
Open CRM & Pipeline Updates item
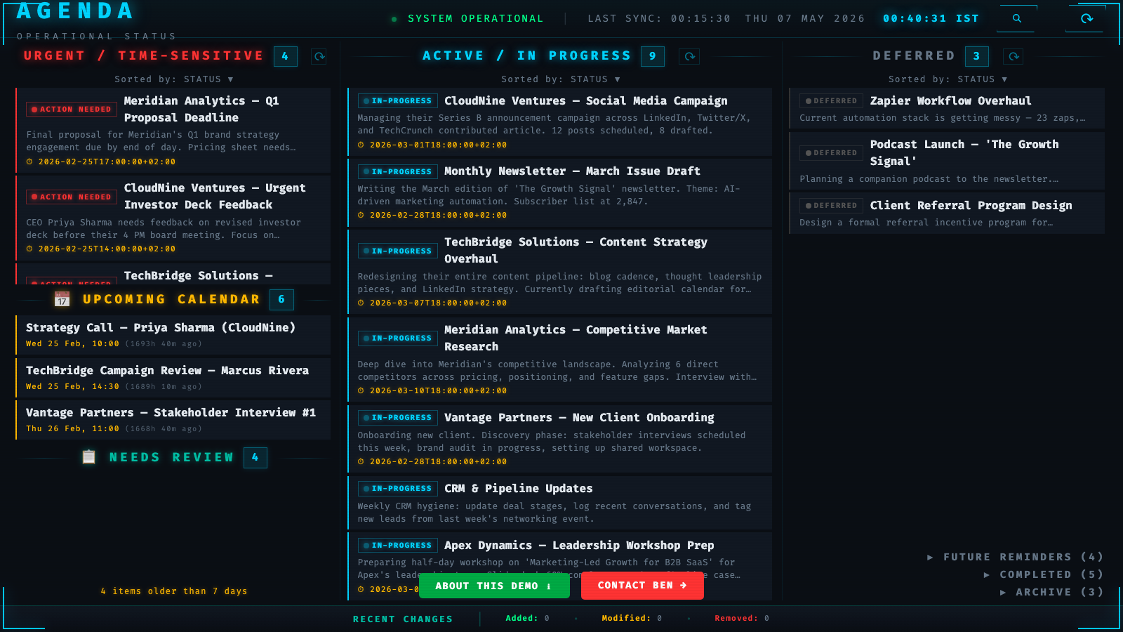559,503
